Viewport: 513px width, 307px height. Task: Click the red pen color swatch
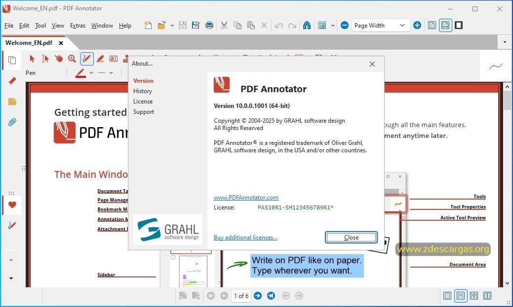80,72
